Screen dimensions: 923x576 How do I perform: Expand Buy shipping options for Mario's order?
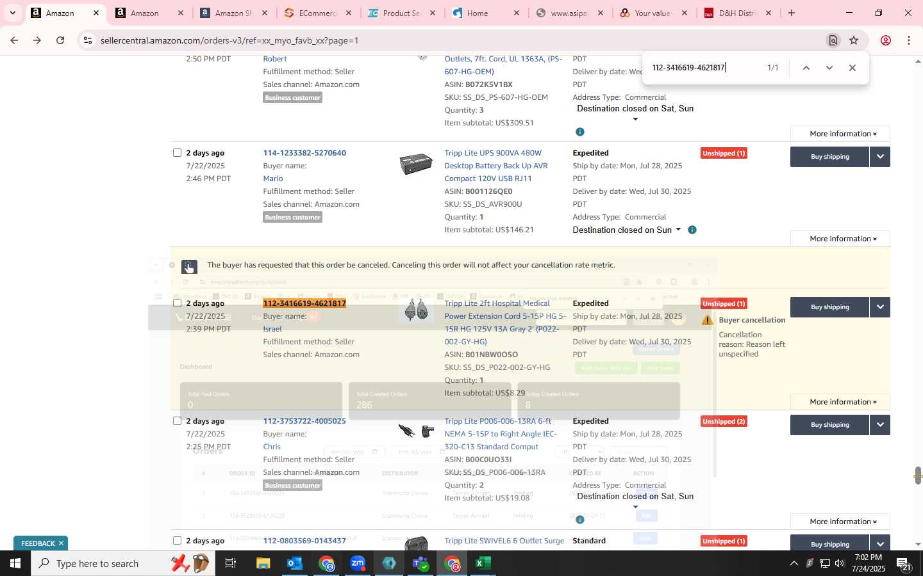point(880,157)
